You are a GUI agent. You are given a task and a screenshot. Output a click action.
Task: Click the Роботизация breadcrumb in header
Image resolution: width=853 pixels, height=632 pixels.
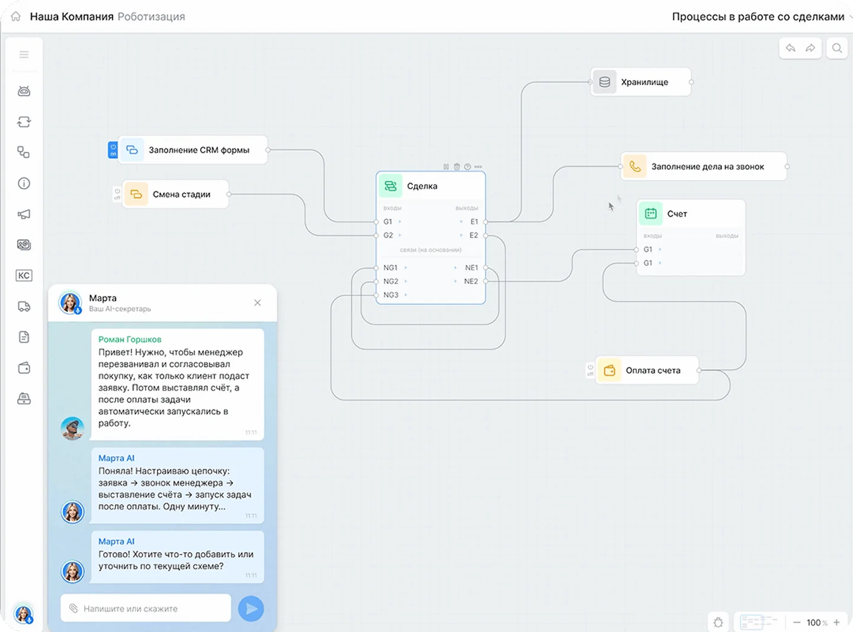point(151,17)
